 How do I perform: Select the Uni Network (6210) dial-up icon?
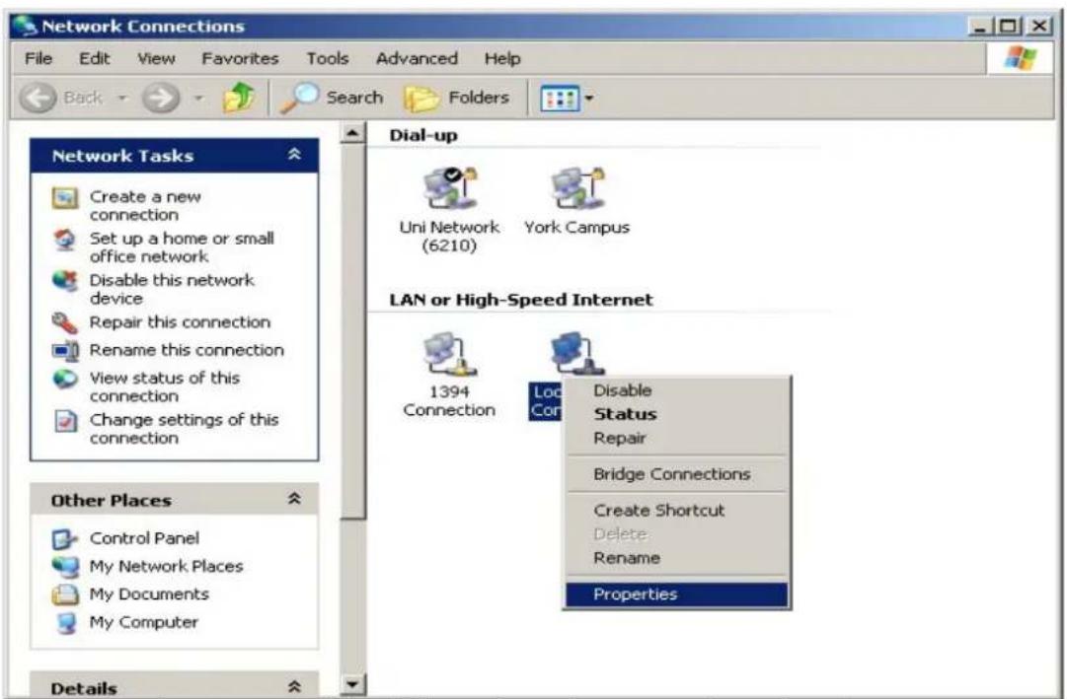tap(449, 188)
